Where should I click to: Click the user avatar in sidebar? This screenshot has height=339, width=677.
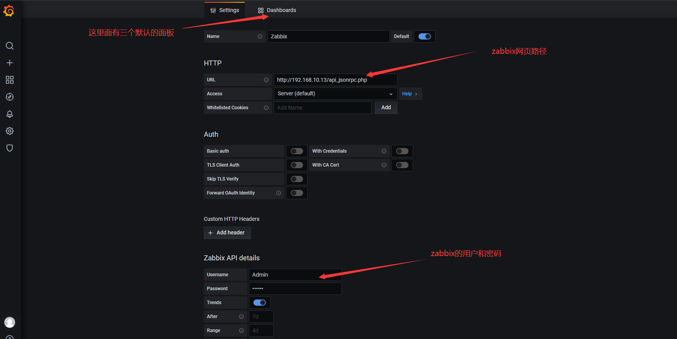(x=10, y=322)
